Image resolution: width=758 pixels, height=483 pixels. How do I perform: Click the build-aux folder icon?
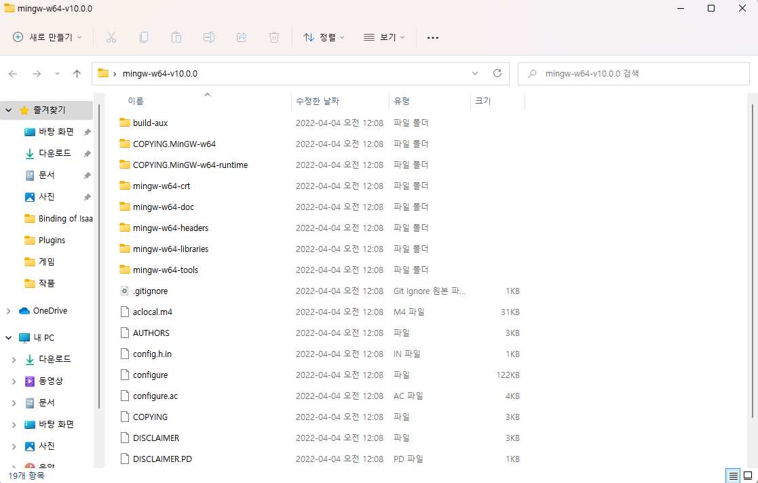[125, 123]
